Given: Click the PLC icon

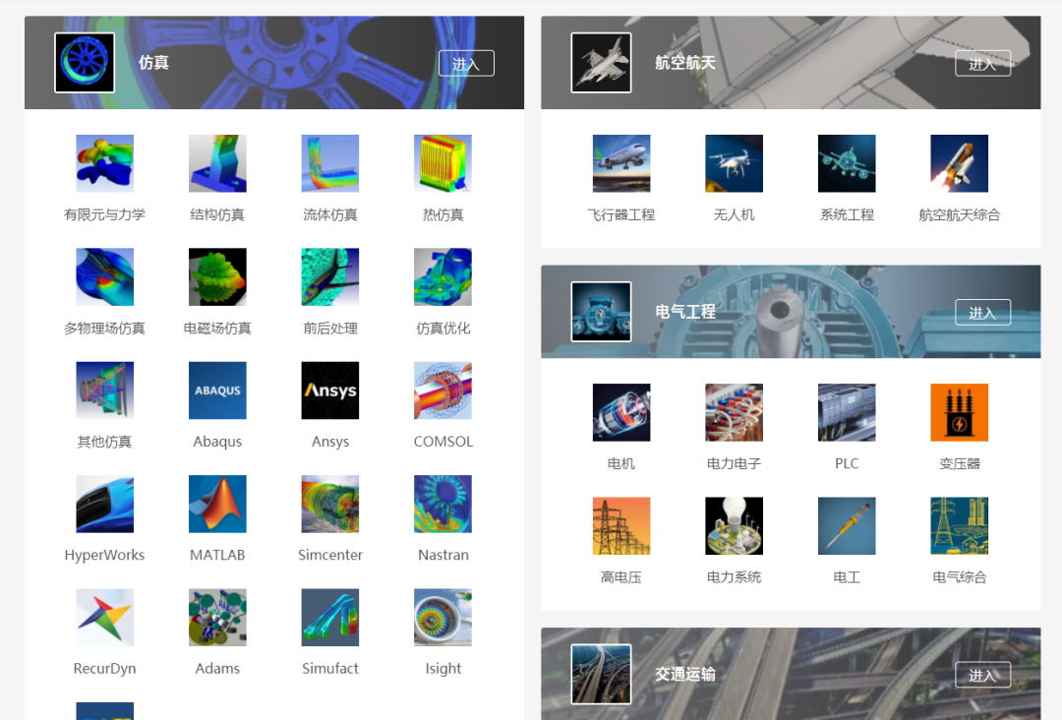Looking at the screenshot, I should [x=847, y=412].
